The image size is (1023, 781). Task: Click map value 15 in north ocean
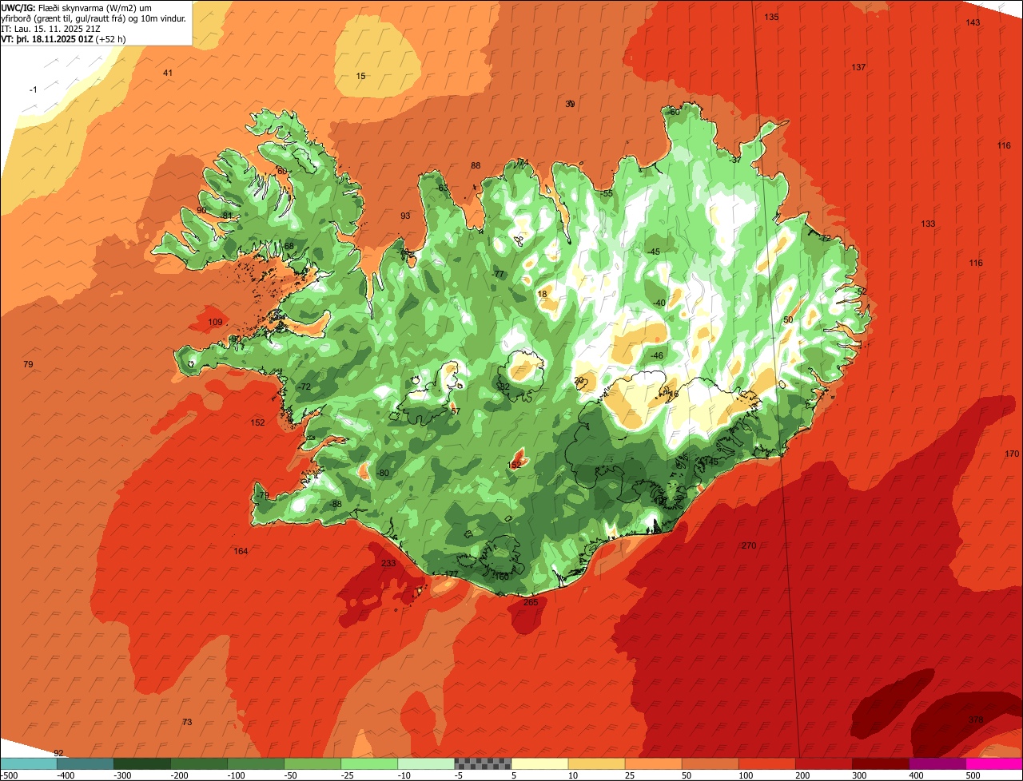click(x=360, y=76)
